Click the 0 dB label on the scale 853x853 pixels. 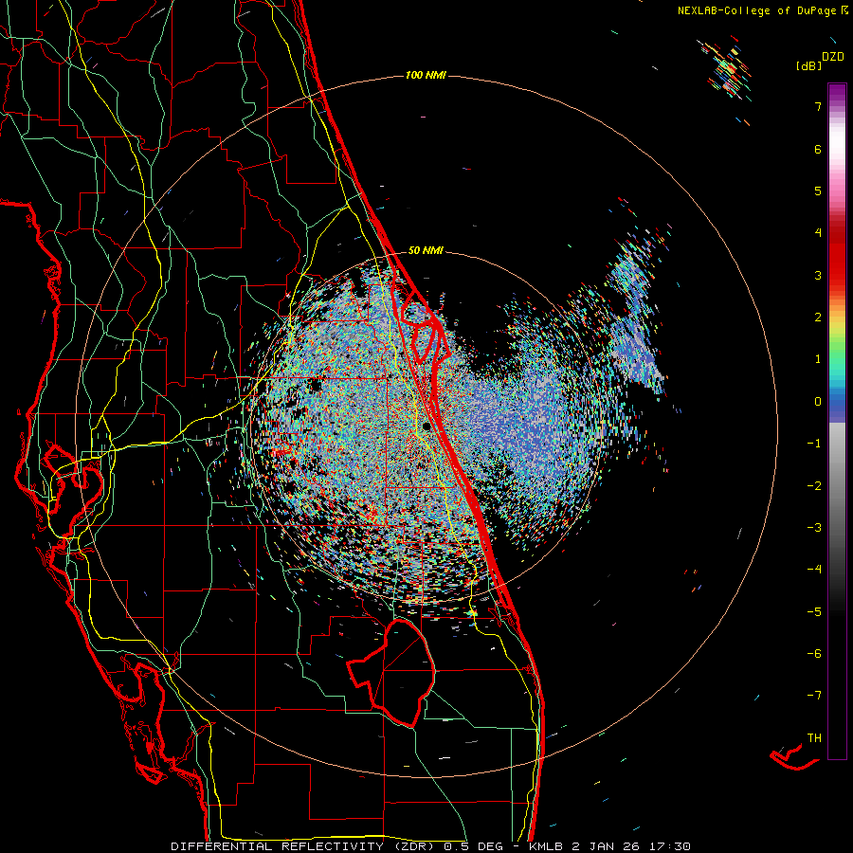(x=818, y=402)
